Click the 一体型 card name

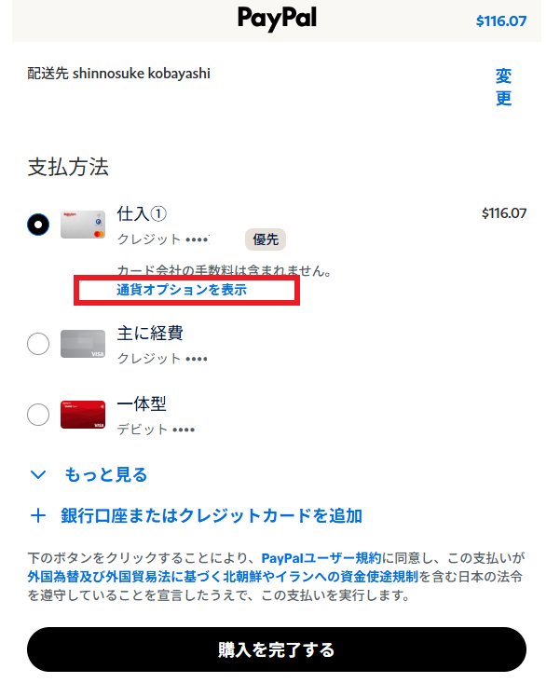point(142,404)
